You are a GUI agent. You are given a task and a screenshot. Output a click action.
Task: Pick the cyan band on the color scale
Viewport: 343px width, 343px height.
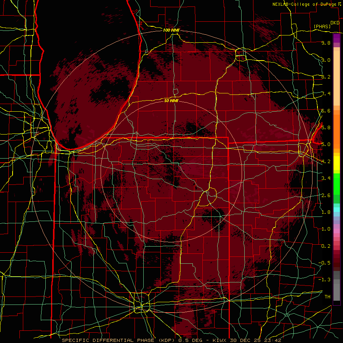point(337,209)
